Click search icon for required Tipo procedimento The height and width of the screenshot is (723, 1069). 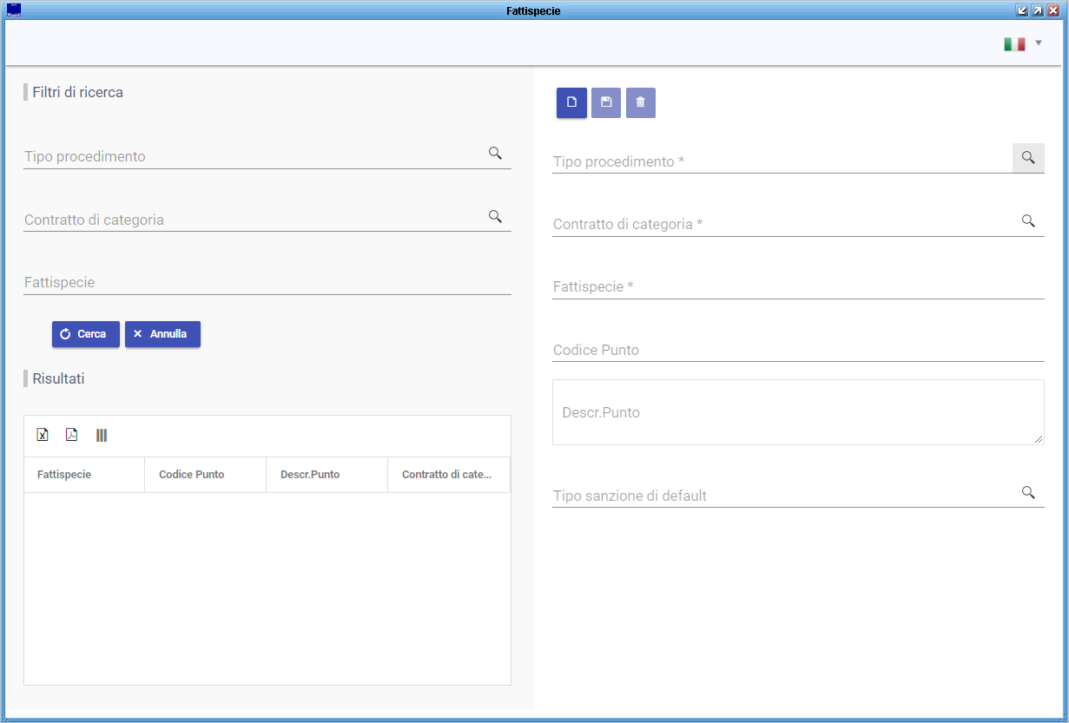pos(1028,158)
